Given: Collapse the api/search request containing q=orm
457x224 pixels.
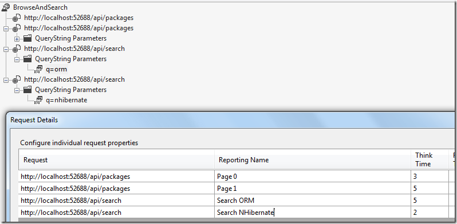Looking at the screenshot, I should (6, 50).
